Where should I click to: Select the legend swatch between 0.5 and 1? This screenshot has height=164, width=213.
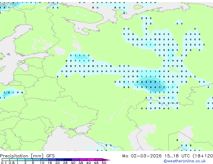pyautogui.click(x=13, y=160)
